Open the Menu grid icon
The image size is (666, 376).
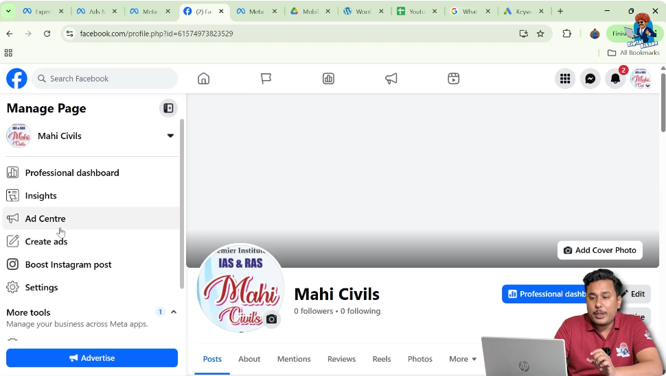[x=565, y=79]
